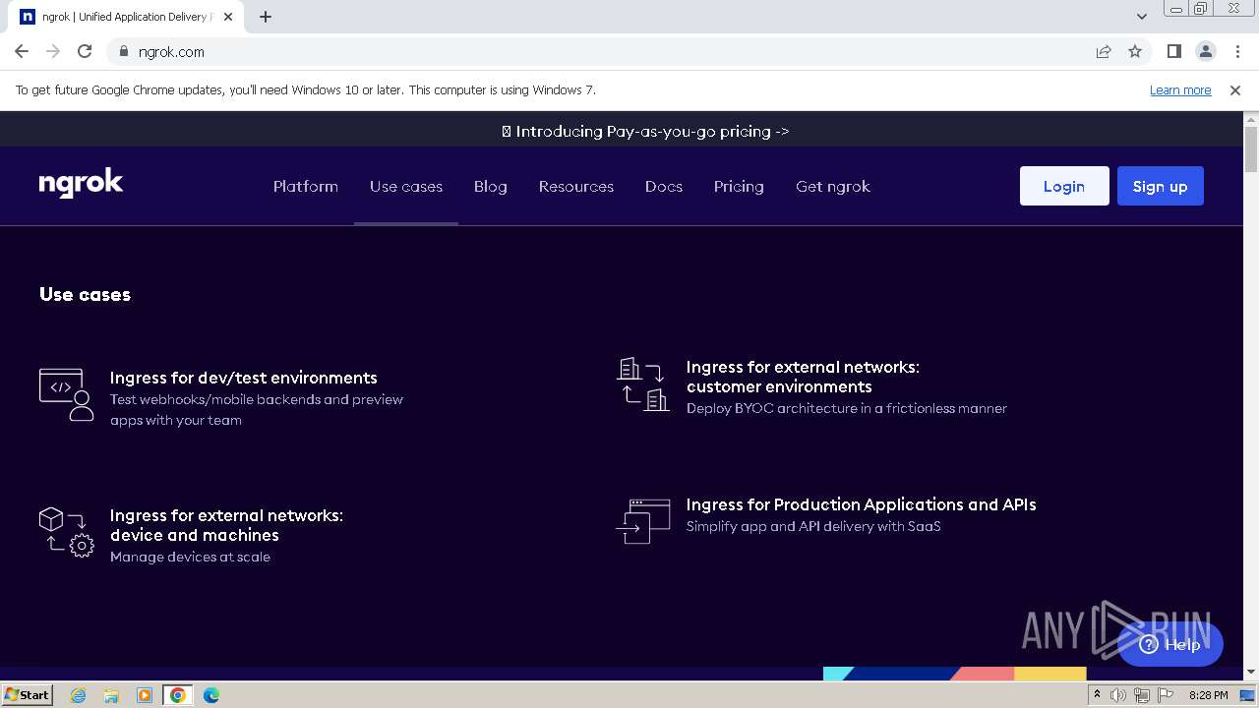Click the Sign up button
This screenshot has width=1259, height=708.
pos(1161,186)
